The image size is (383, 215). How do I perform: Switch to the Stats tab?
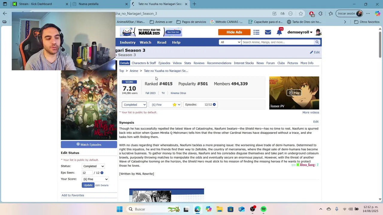(188, 63)
